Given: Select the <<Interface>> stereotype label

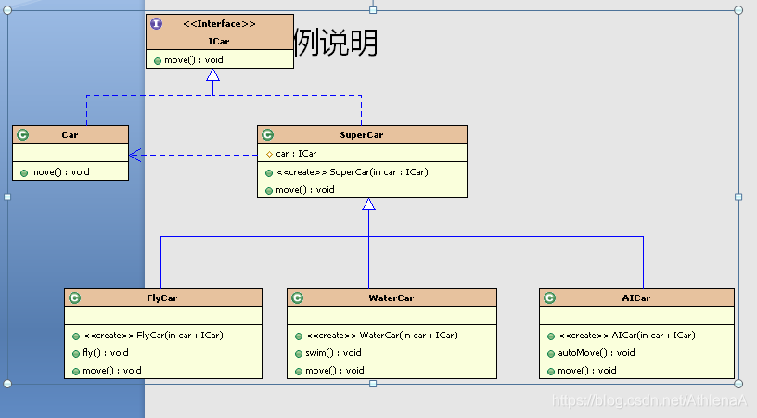Looking at the screenshot, I should pos(219,23).
